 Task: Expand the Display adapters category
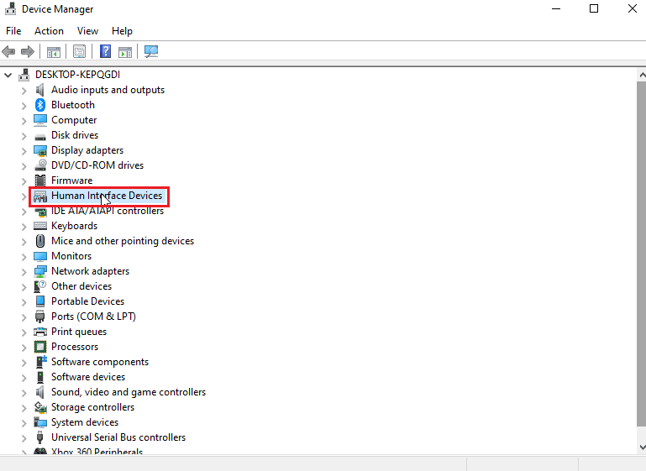24,150
